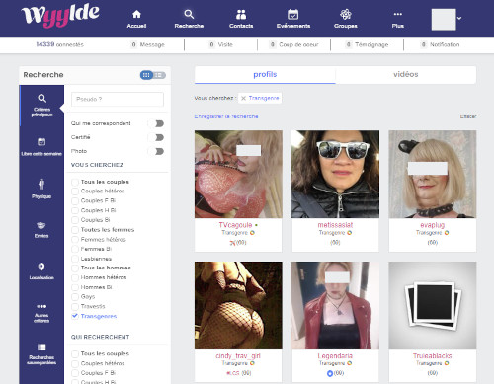
Task: Enable the Qui me correspondent switch
Action: [156, 123]
